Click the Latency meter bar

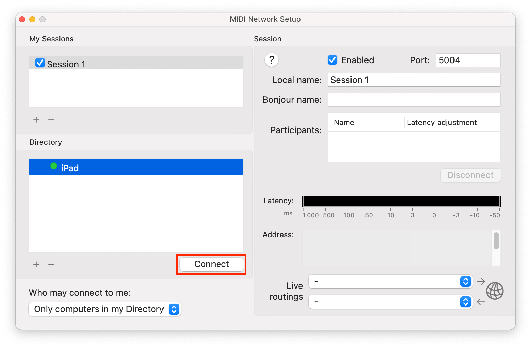coord(401,201)
